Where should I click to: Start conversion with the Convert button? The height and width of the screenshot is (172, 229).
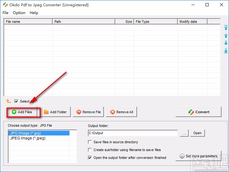pos(198,112)
